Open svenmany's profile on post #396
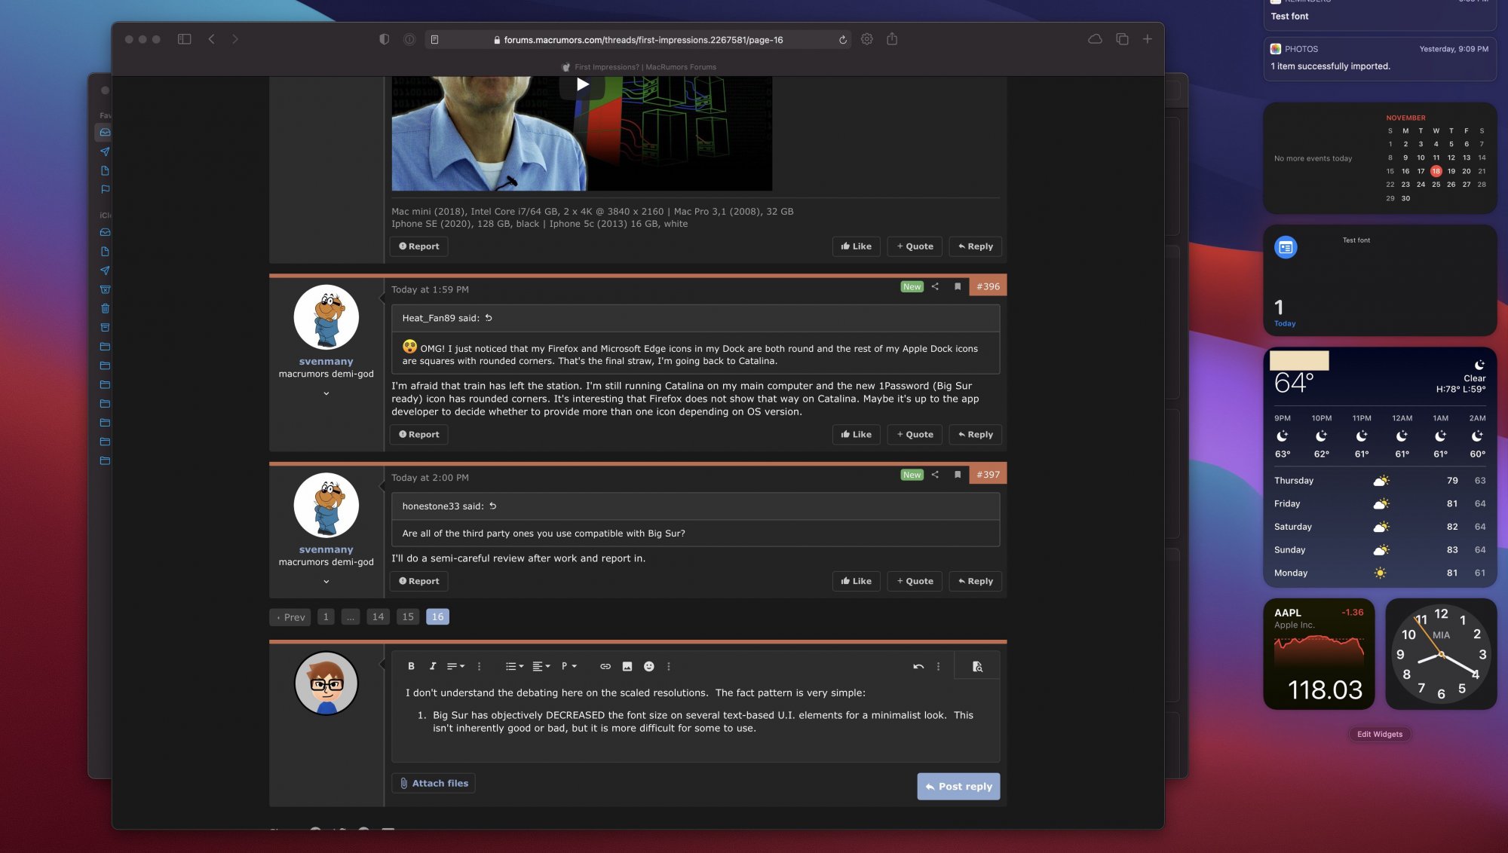 pyautogui.click(x=326, y=362)
